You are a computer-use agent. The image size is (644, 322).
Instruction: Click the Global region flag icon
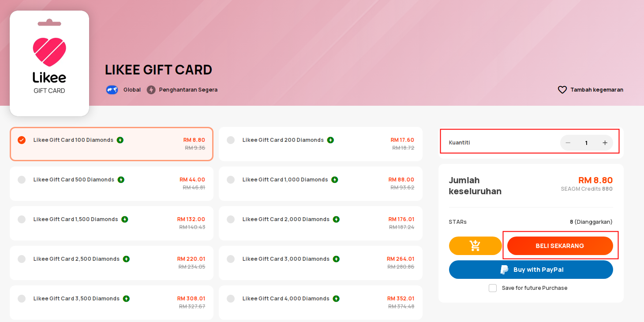point(112,90)
